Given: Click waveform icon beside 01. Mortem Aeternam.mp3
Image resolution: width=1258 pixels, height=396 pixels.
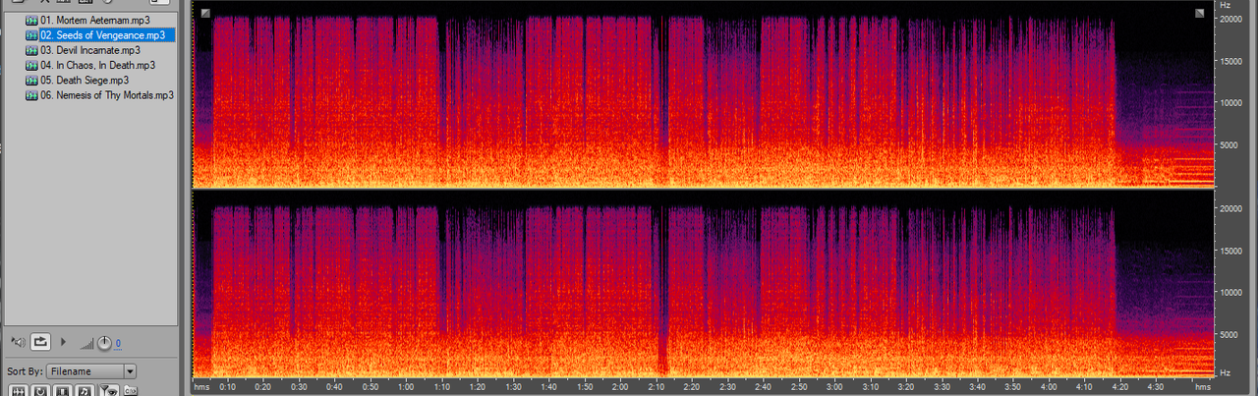Looking at the screenshot, I should tap(31, 21).
